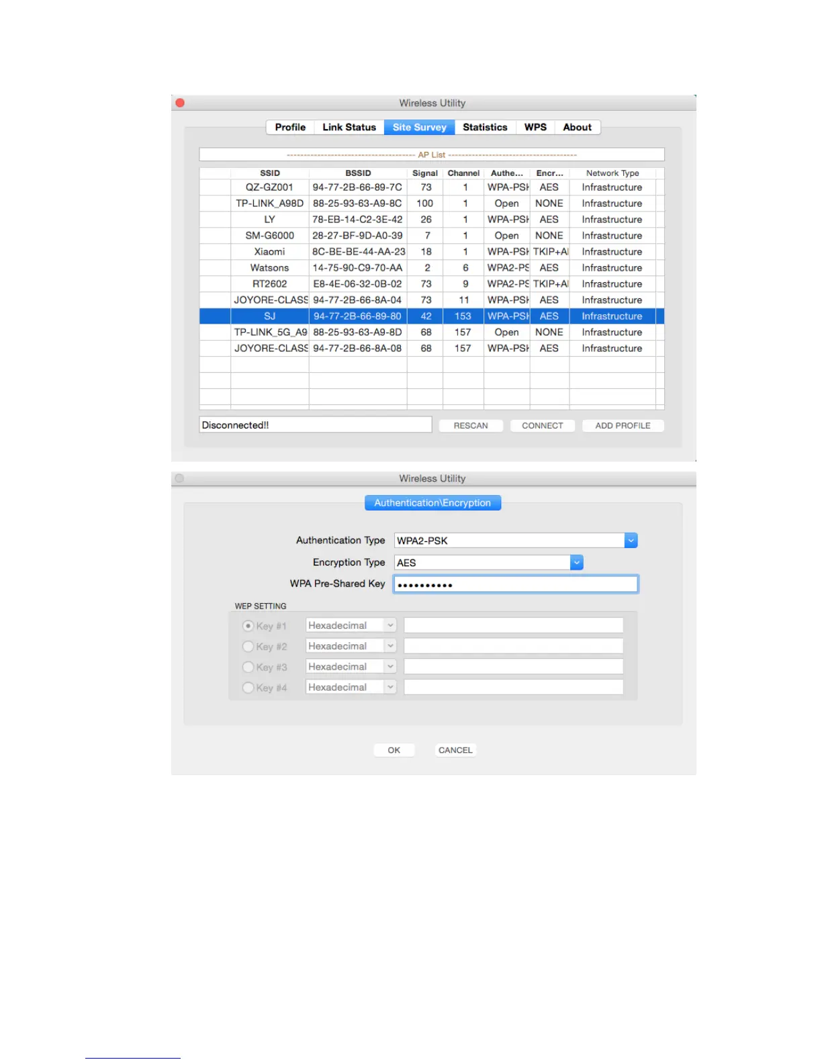This screenshot has width=822, height=1064.
Task: Select the LY network in AP list
Action: click(432, 220)
